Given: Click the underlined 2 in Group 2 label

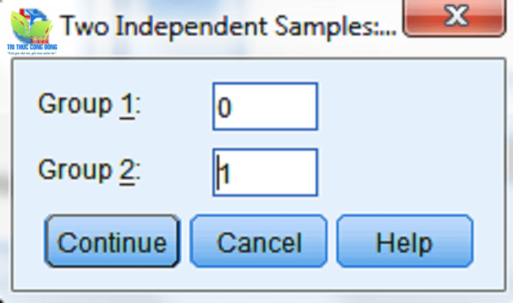Looking at the screenshot, I should (x=128, y=172).
